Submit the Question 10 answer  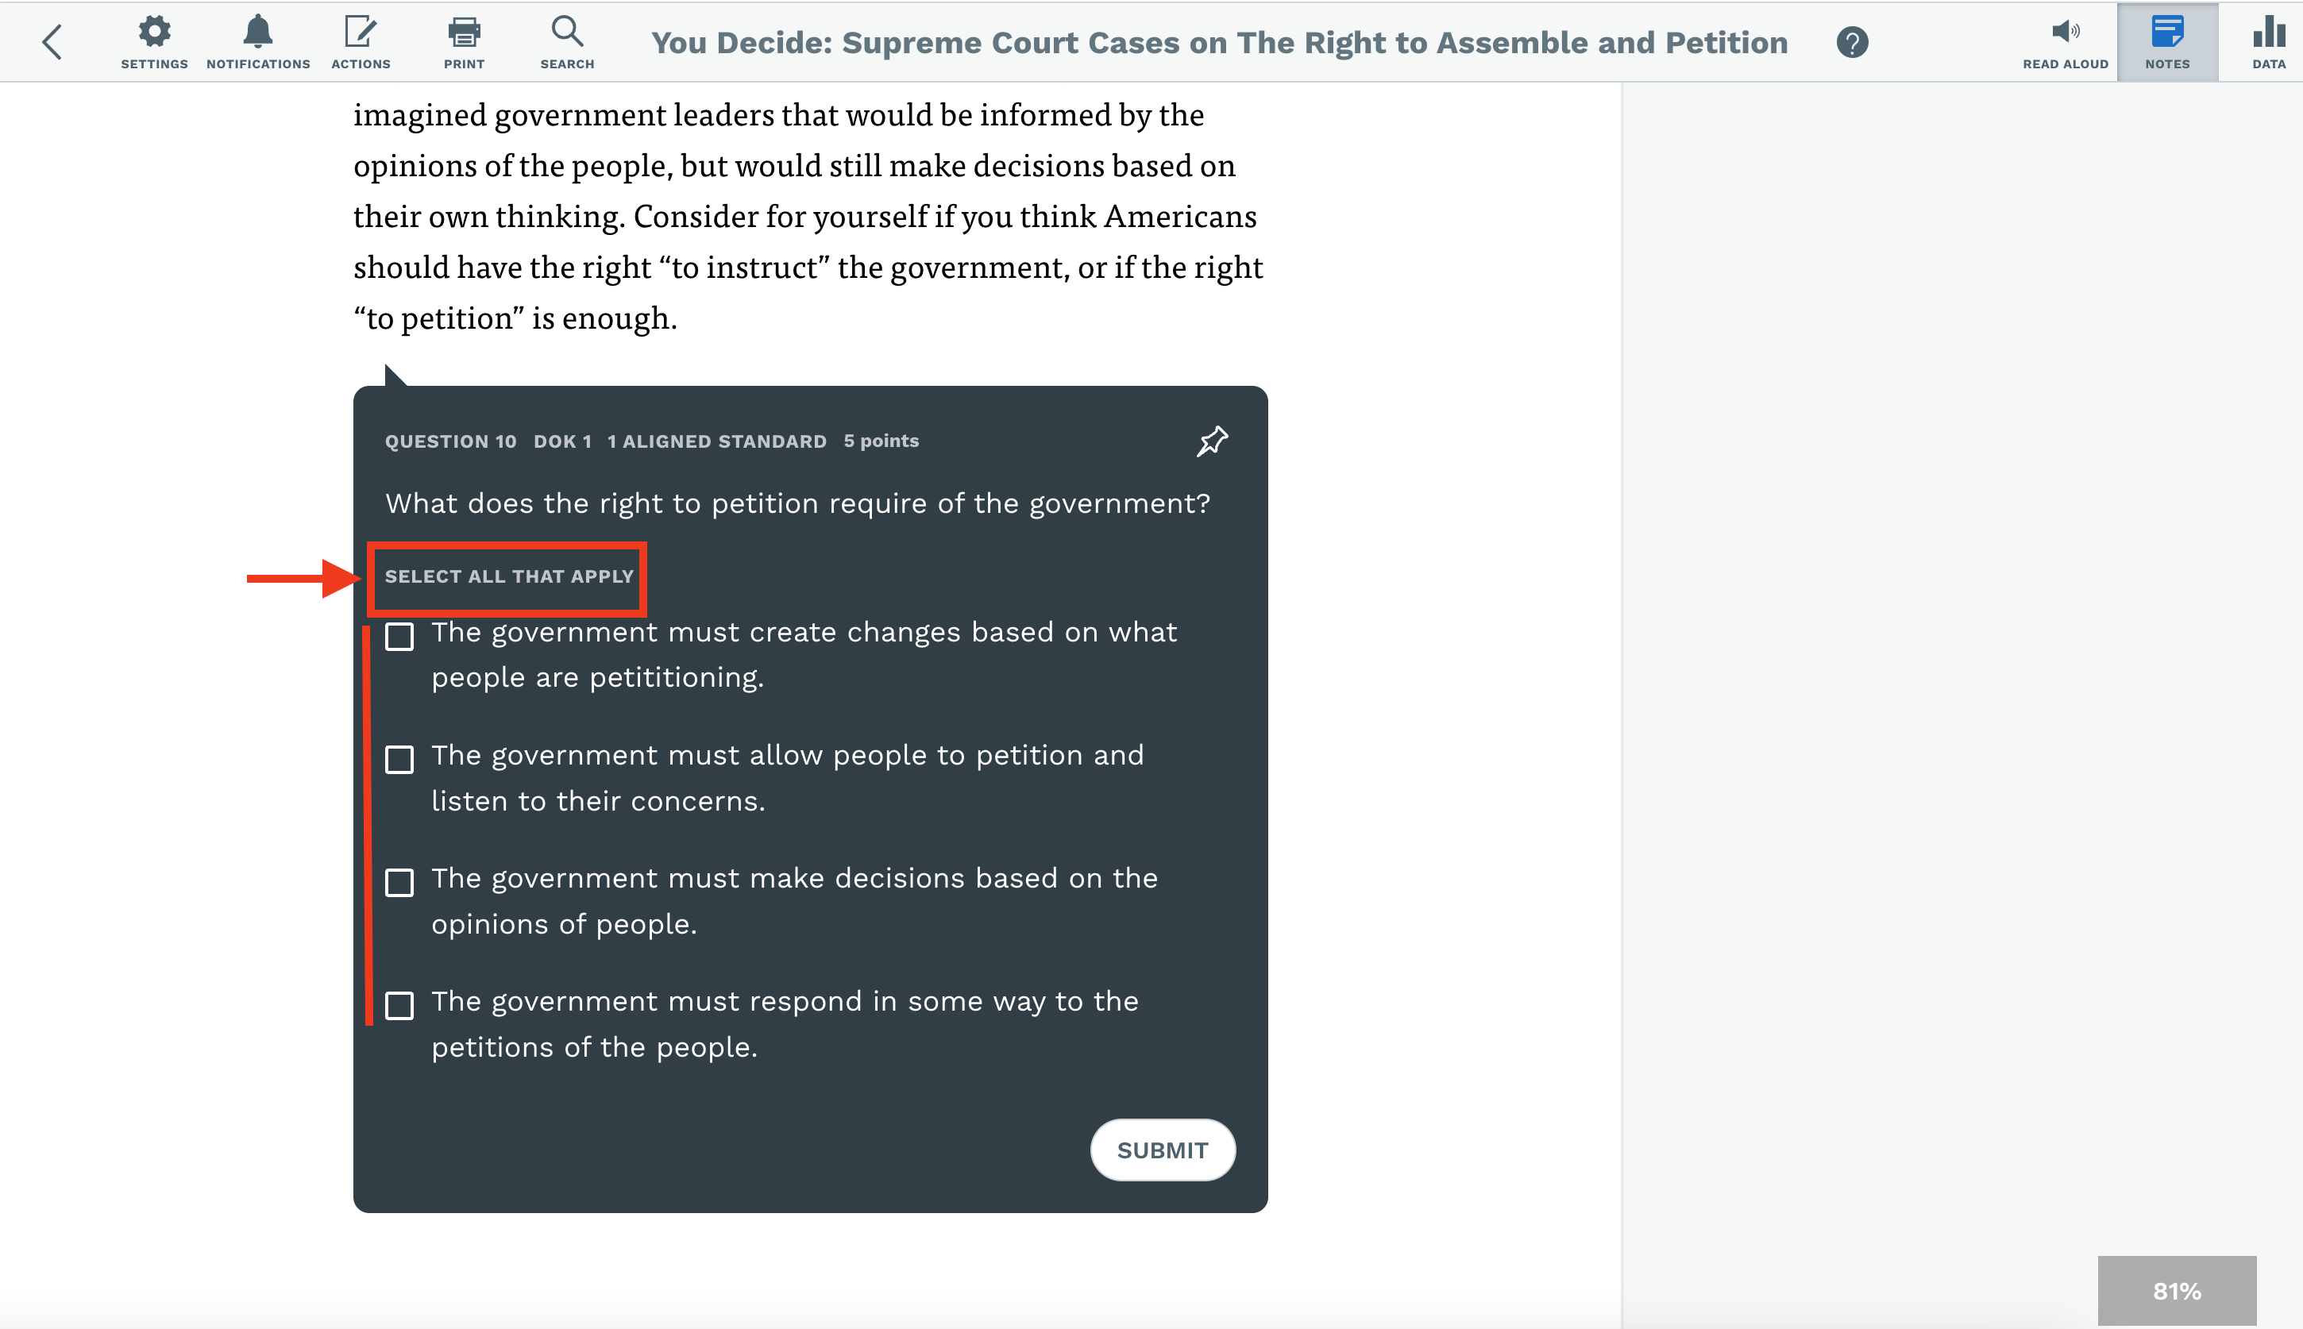click(1162, 1150)
